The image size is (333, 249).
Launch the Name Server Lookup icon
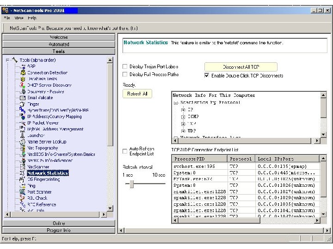[x=22, y=142]
